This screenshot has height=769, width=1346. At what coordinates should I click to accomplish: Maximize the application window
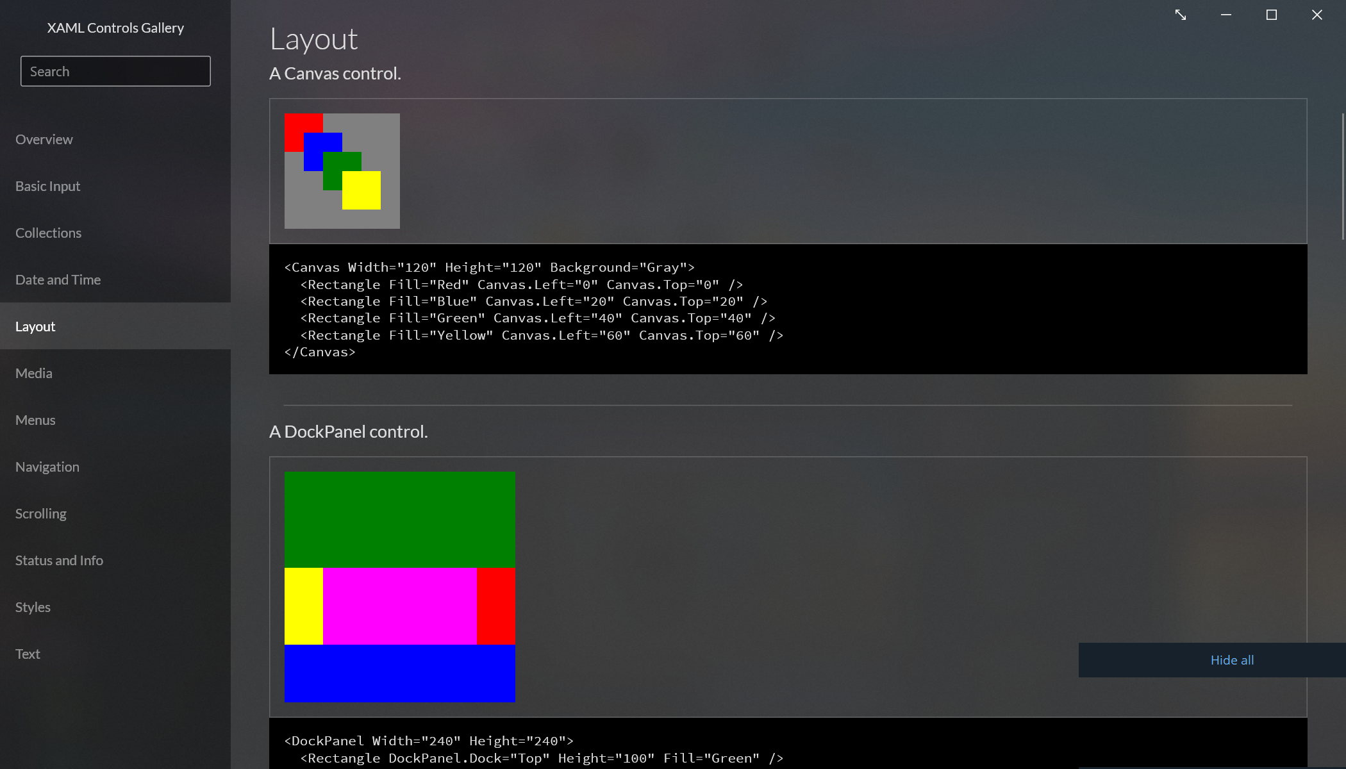pos(1271,15)
